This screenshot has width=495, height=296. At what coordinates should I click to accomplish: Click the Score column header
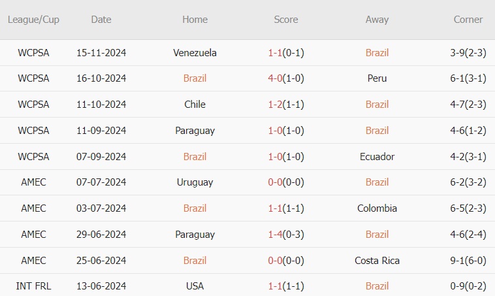tap(286, 20)
